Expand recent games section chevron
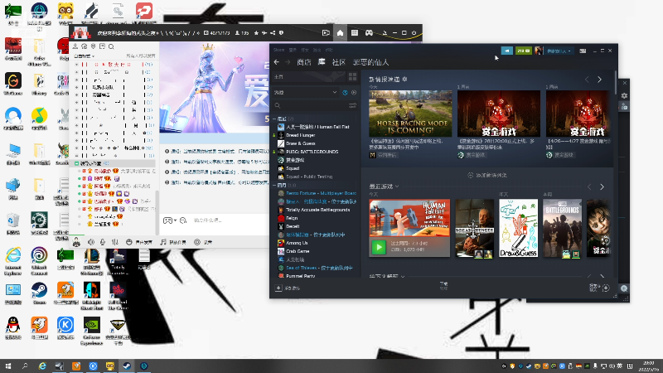This screenshot has width=663, height=373. click(x=397, y=186)
